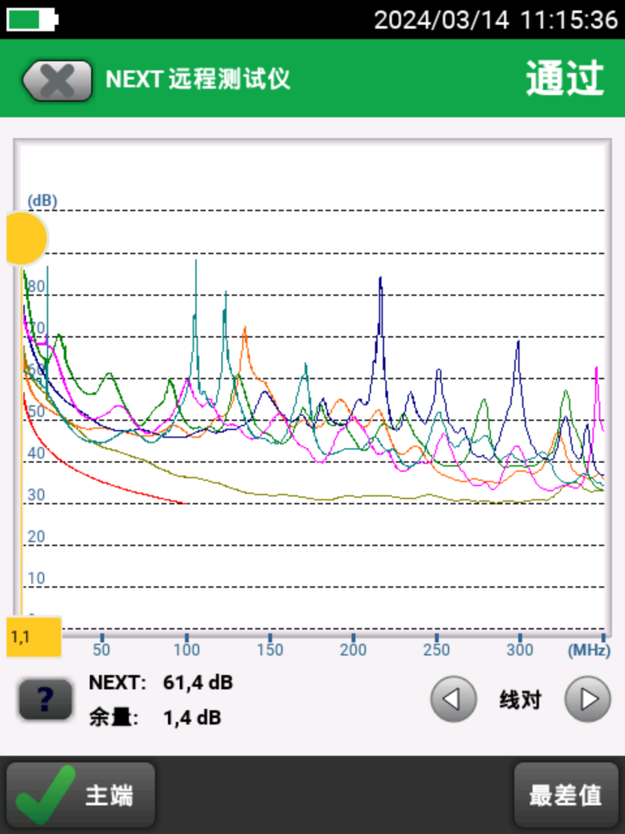
Task: Click the green checkmark on 主端
Action: [44, 795]
